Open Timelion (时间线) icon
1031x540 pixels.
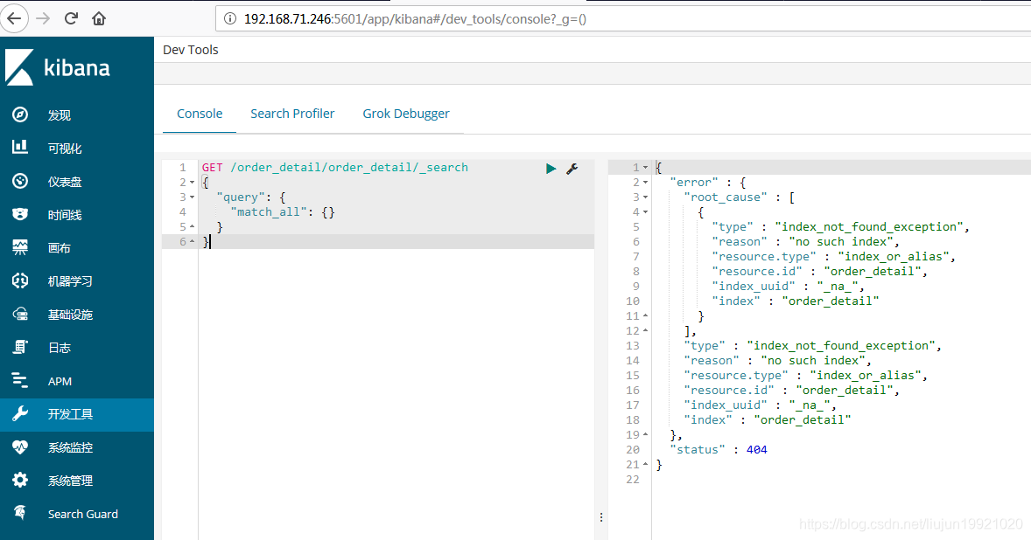tap(20, 214)
